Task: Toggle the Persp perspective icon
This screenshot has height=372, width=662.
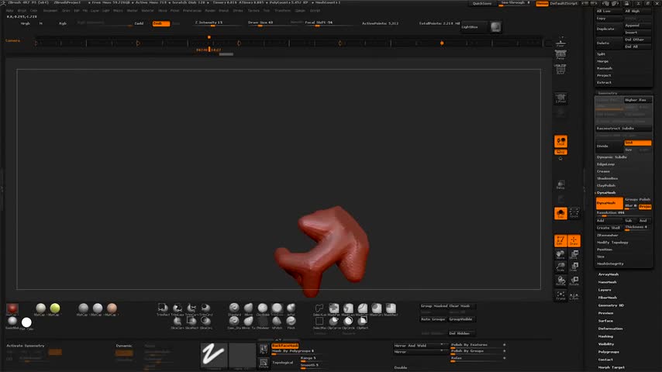Action: pyautogui.click(x=560, y=54)
